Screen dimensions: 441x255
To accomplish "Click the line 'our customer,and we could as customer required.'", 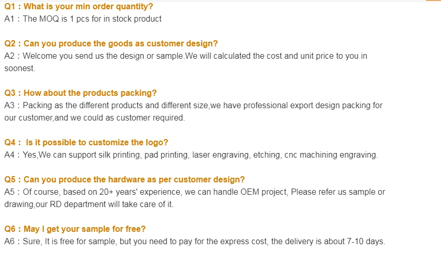I will pos(94,117).
